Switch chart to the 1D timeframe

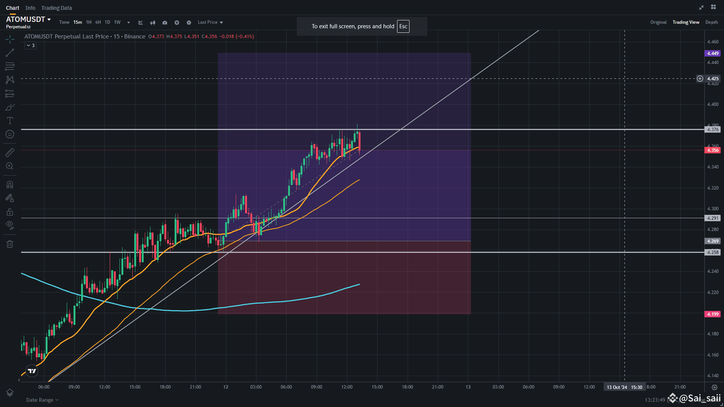click(x=107, y=22)
